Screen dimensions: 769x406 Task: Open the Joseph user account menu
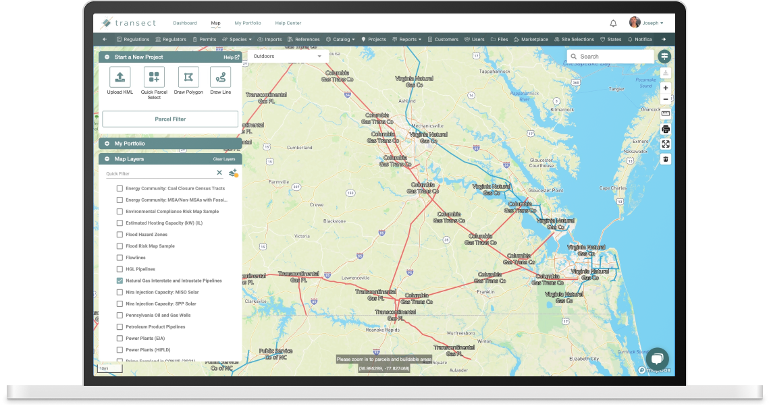click(653, 23)
